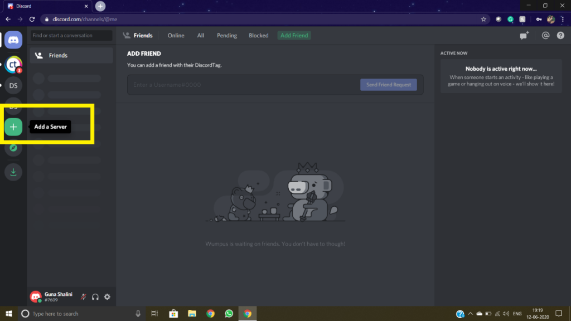
Task: Toggle headphones deafen
Action: coord(95,296)
